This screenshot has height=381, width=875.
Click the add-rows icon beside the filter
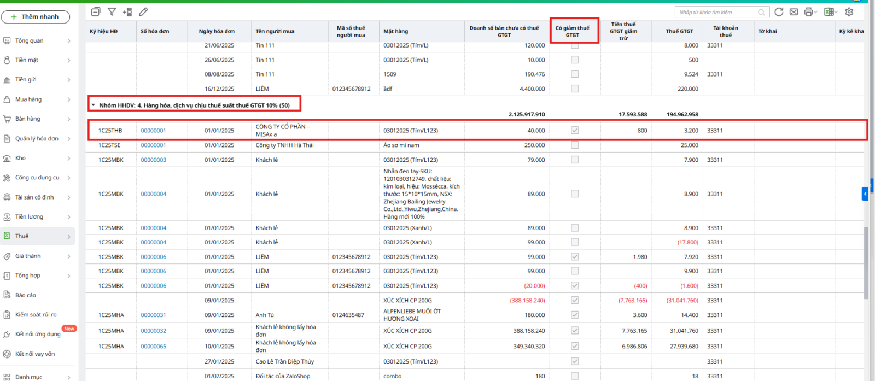pyautogui.click(x=127, y=11)
